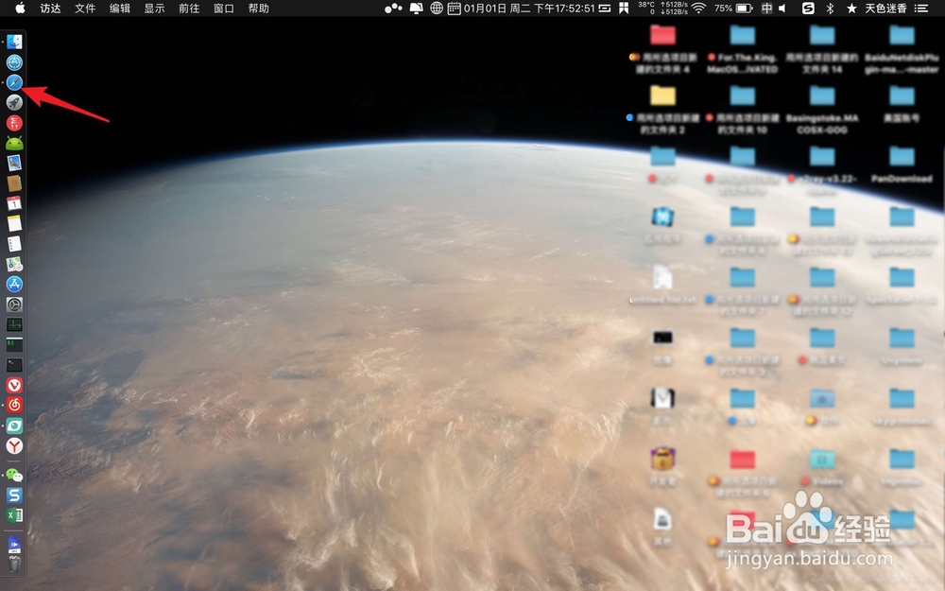Open yellow Notes app in Dock
Screen dimensions: 945x591
[x=14, y=223]
